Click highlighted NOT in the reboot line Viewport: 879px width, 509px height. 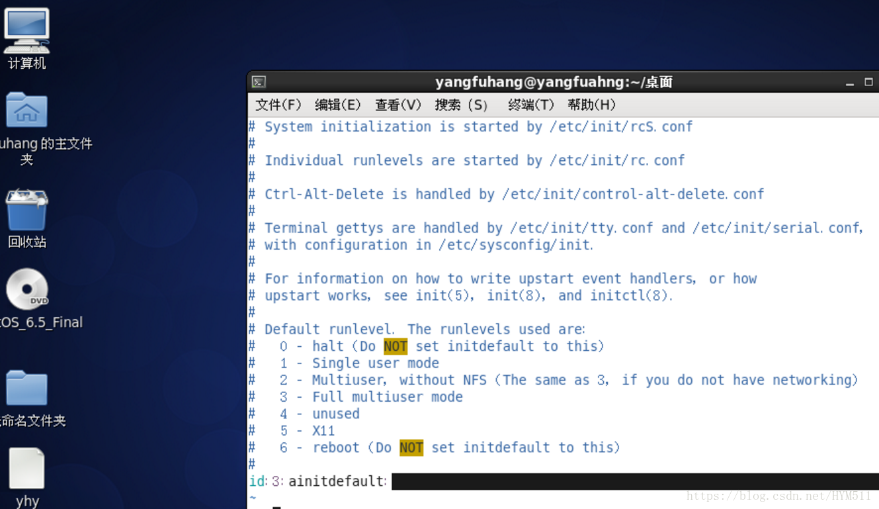tap(411, 447)
